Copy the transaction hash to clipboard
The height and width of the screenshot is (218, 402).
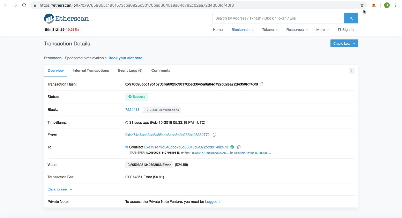(261, 84)
